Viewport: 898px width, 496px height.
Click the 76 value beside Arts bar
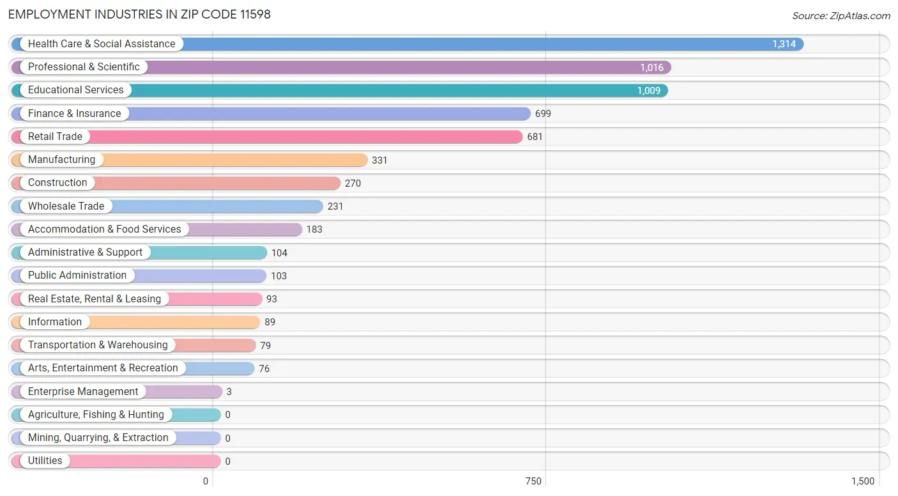264,368
